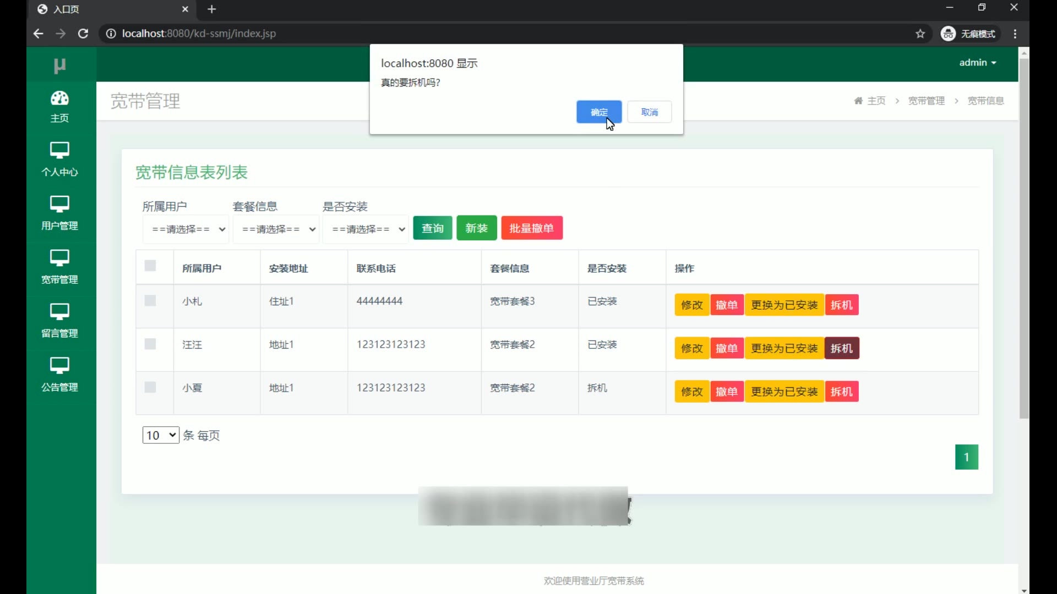Viewport: 1057px width, 594px height.
Task: Tick the checkbox for 小札 row
Action: coord(150,301)
